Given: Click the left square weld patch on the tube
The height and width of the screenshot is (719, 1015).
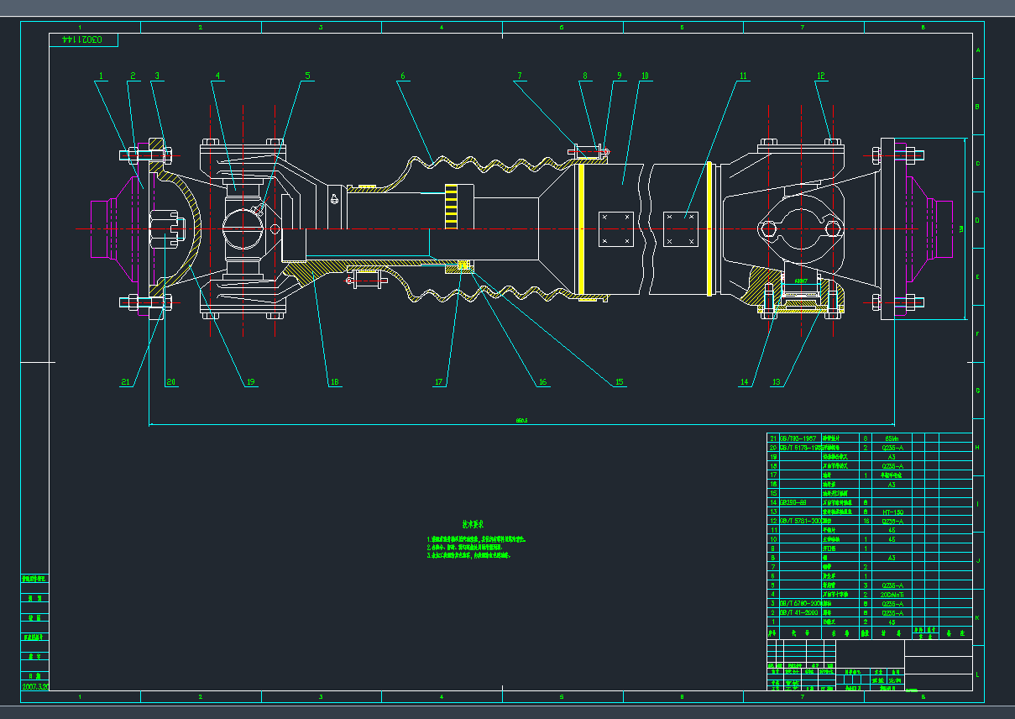Looking at the screenshot, I should tap(615, 229).
